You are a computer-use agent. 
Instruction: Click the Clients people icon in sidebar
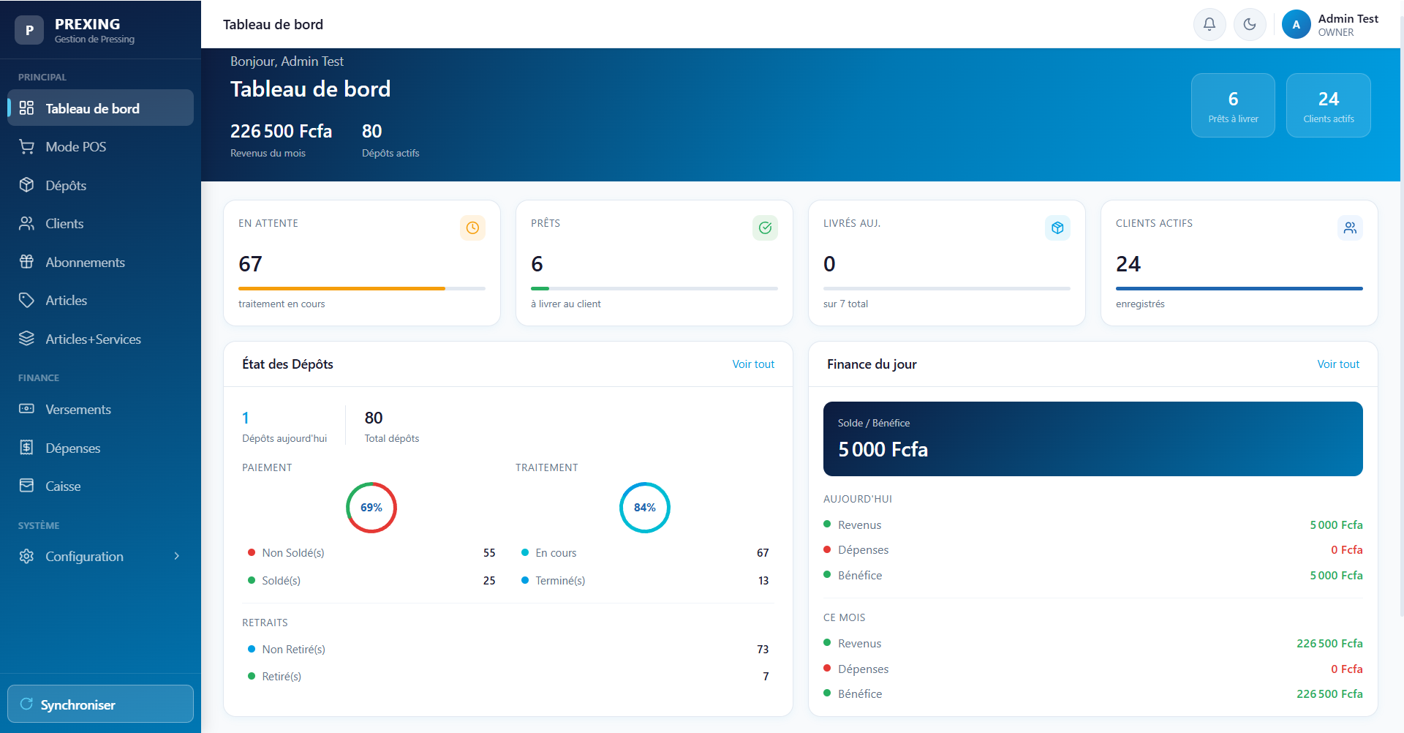tap(27, 223)
